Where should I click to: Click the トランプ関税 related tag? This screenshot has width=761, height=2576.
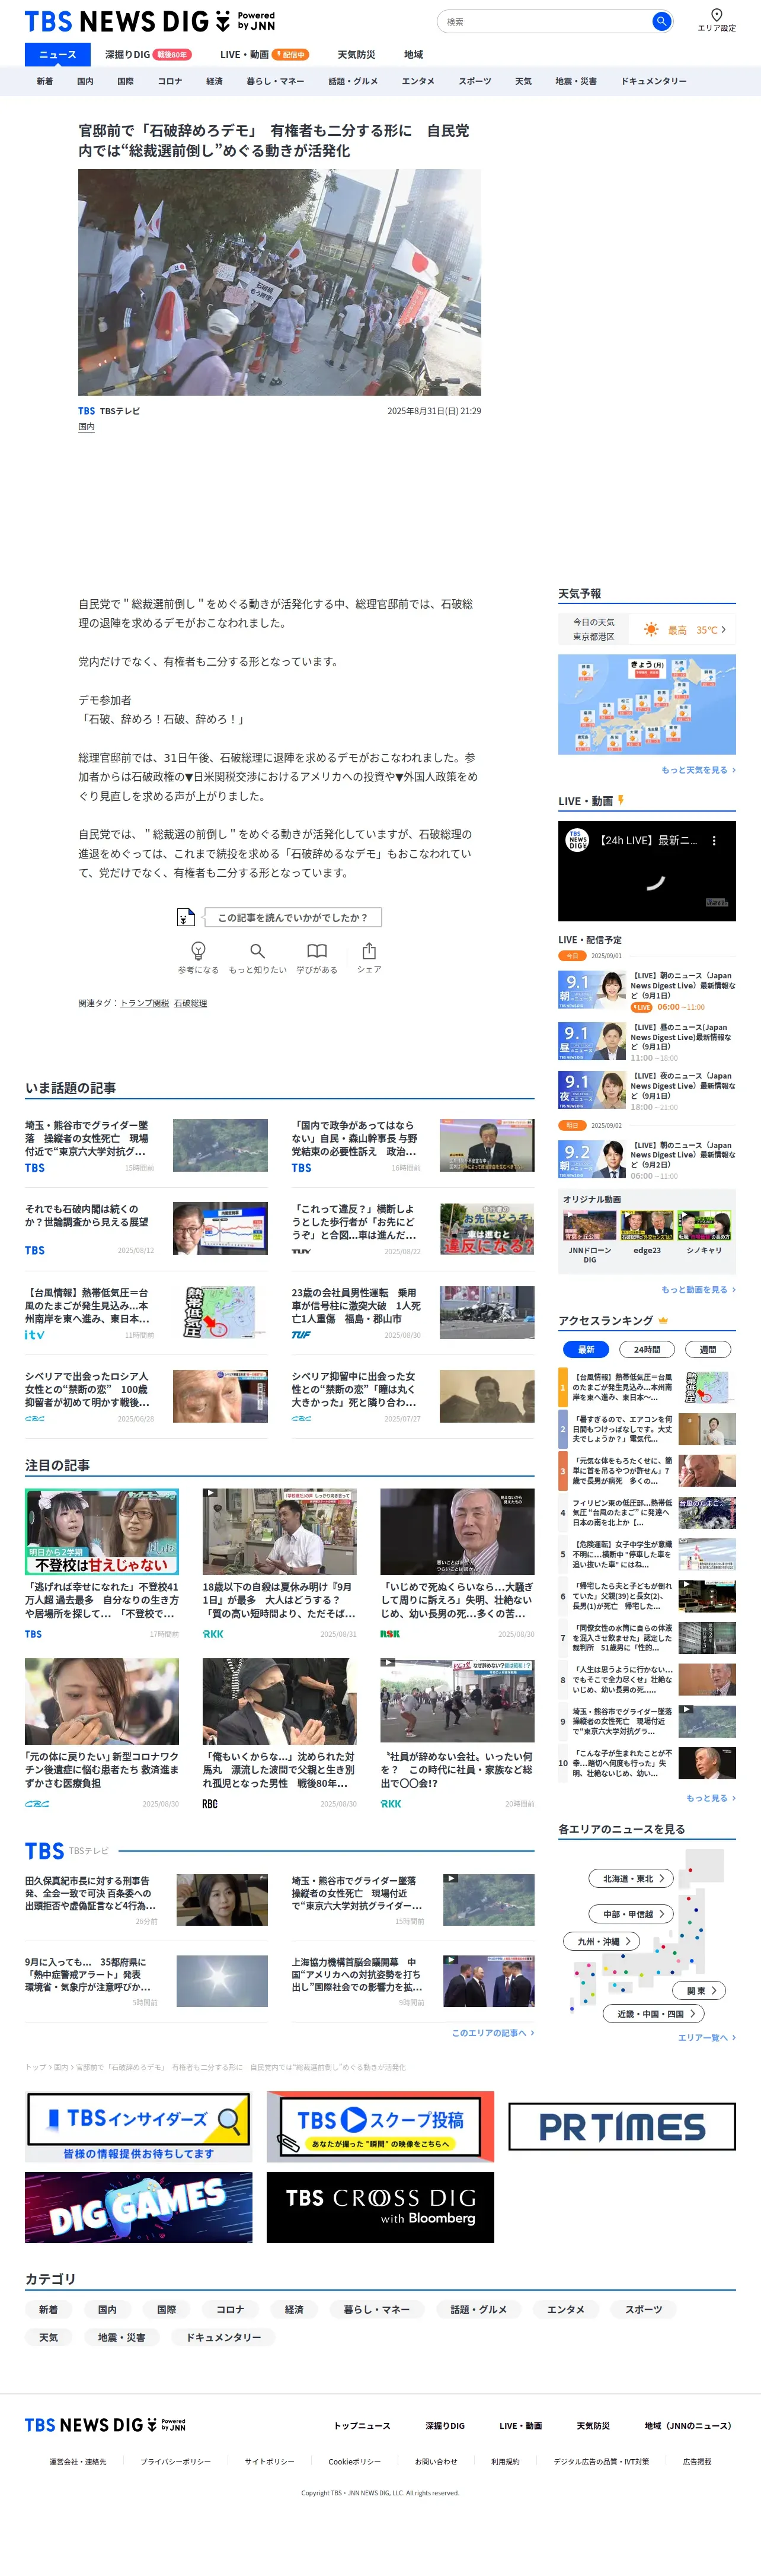pos(144,1003)
